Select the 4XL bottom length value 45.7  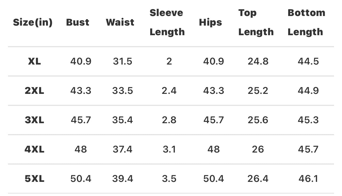[308, 149]
